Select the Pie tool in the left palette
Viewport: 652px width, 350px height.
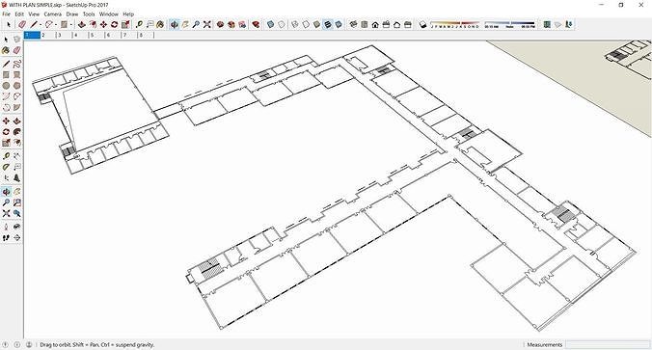[16, 107]
